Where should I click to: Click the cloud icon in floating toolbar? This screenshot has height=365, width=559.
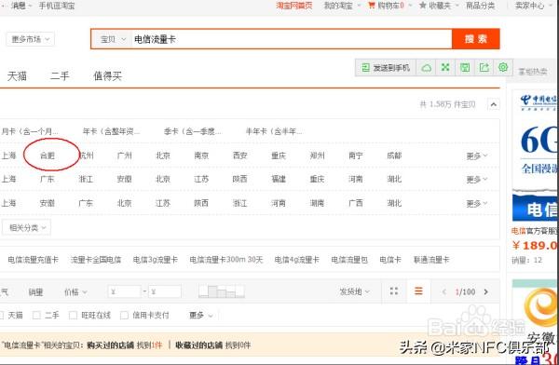click(x=427, y=68)
